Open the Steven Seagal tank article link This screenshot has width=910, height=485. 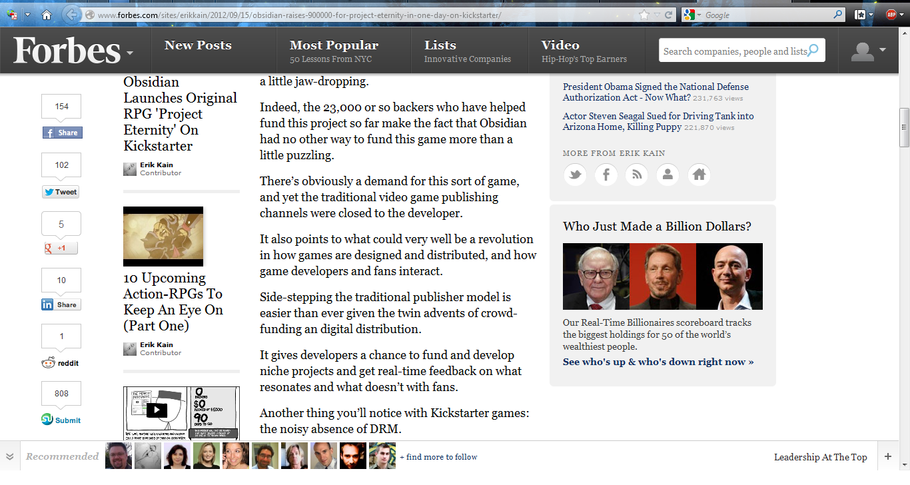click(658, 121)
